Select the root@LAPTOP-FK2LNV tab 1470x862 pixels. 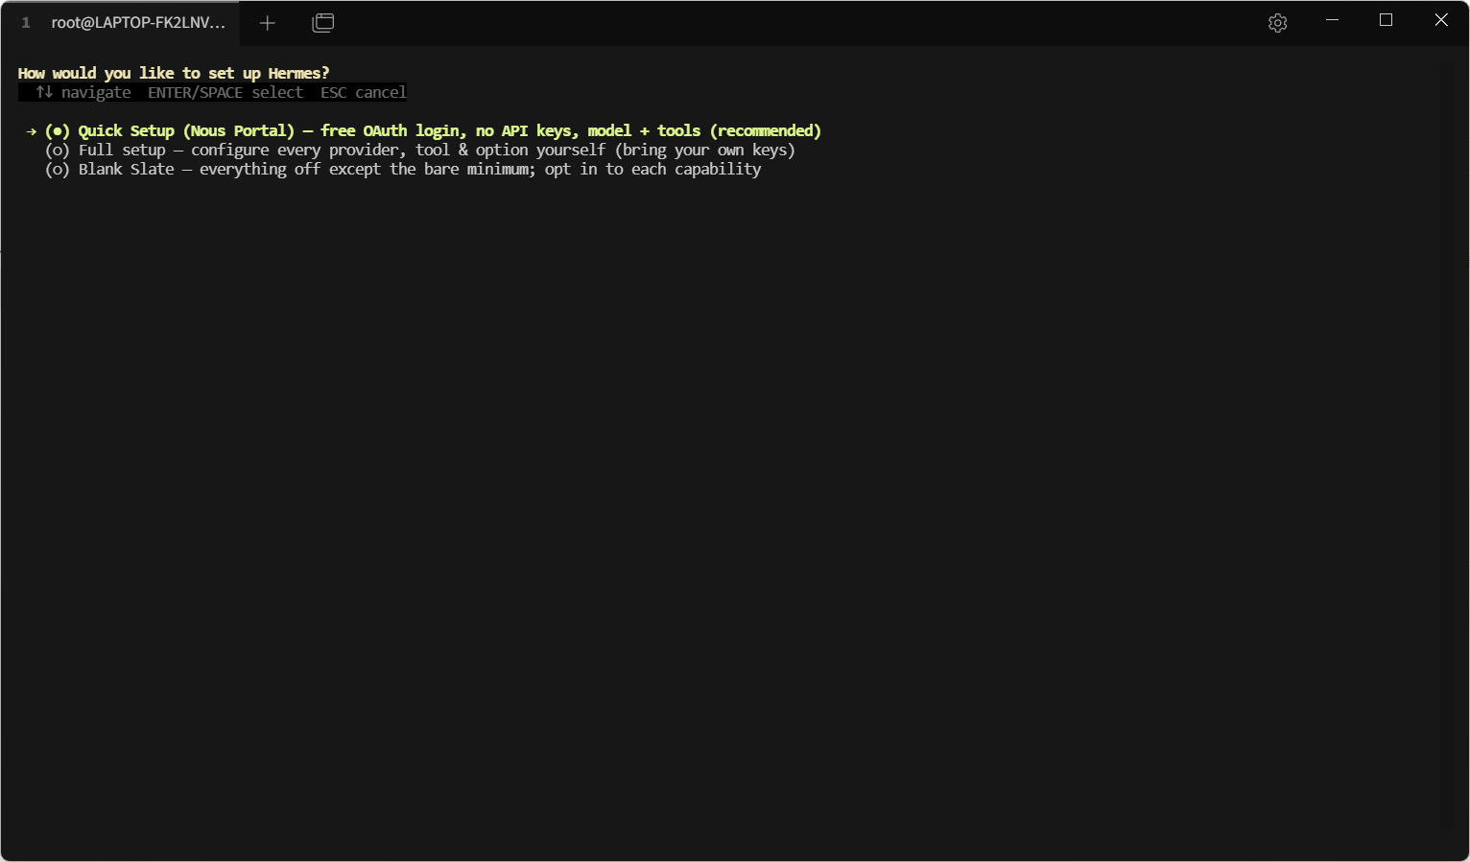point(121,23)
